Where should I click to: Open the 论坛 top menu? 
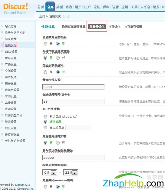(x=97, y=7)
